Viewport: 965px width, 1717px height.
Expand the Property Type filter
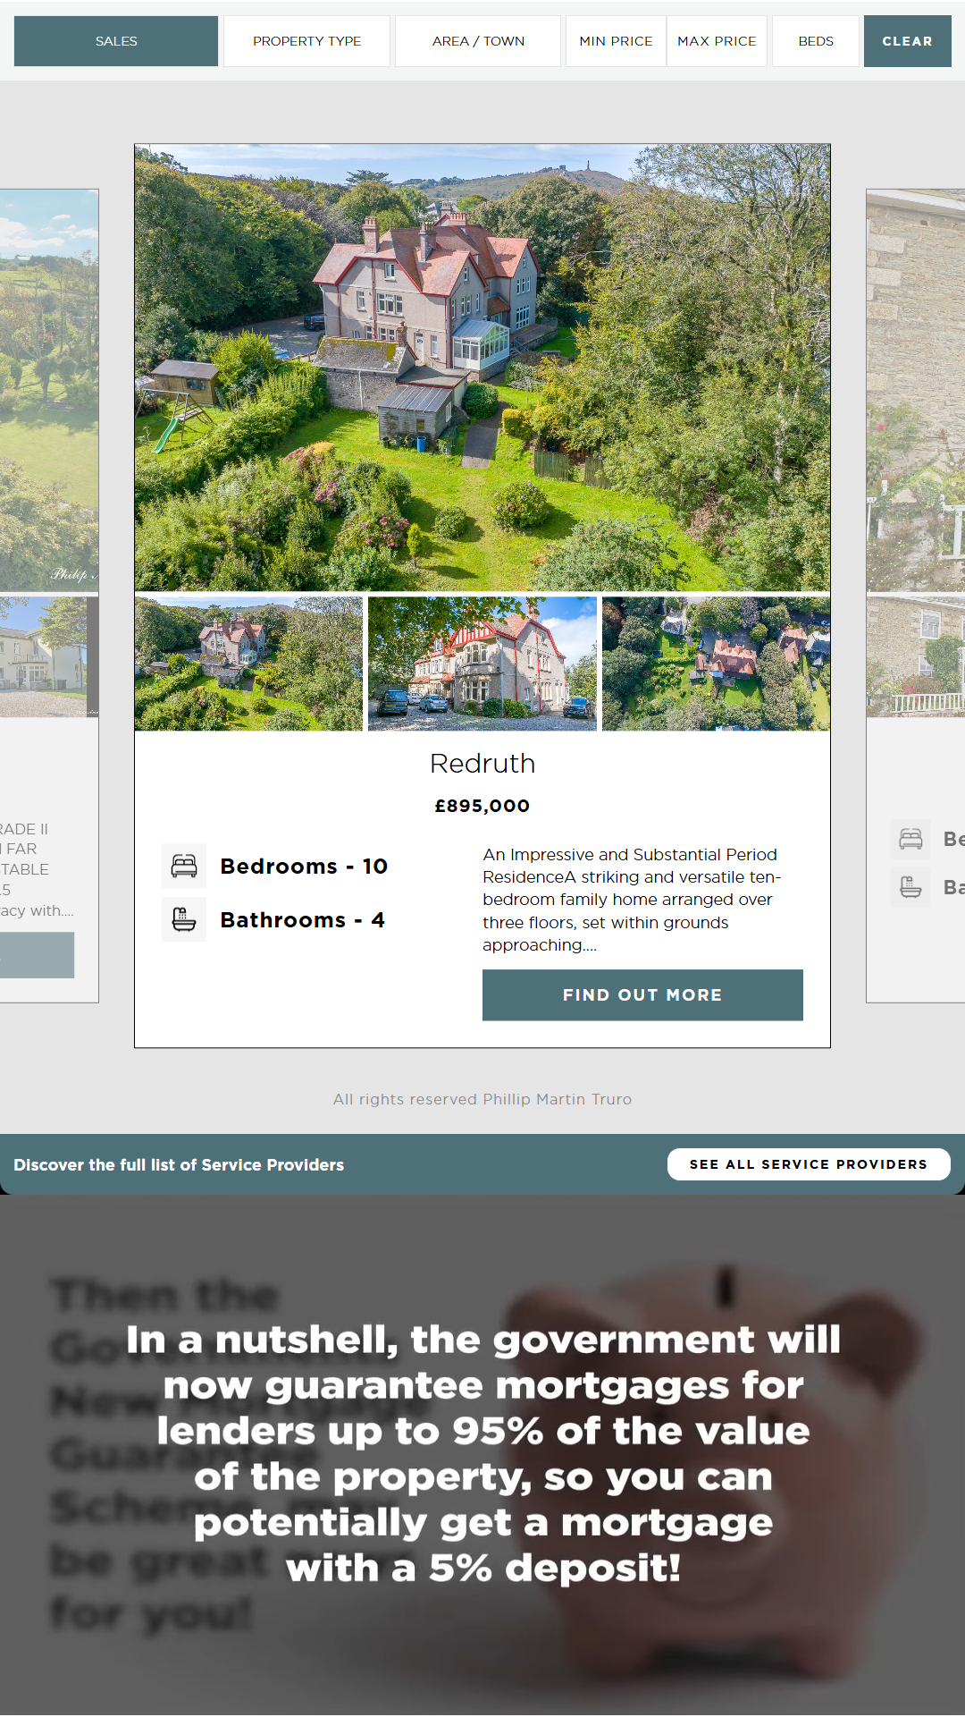(306, 41)
